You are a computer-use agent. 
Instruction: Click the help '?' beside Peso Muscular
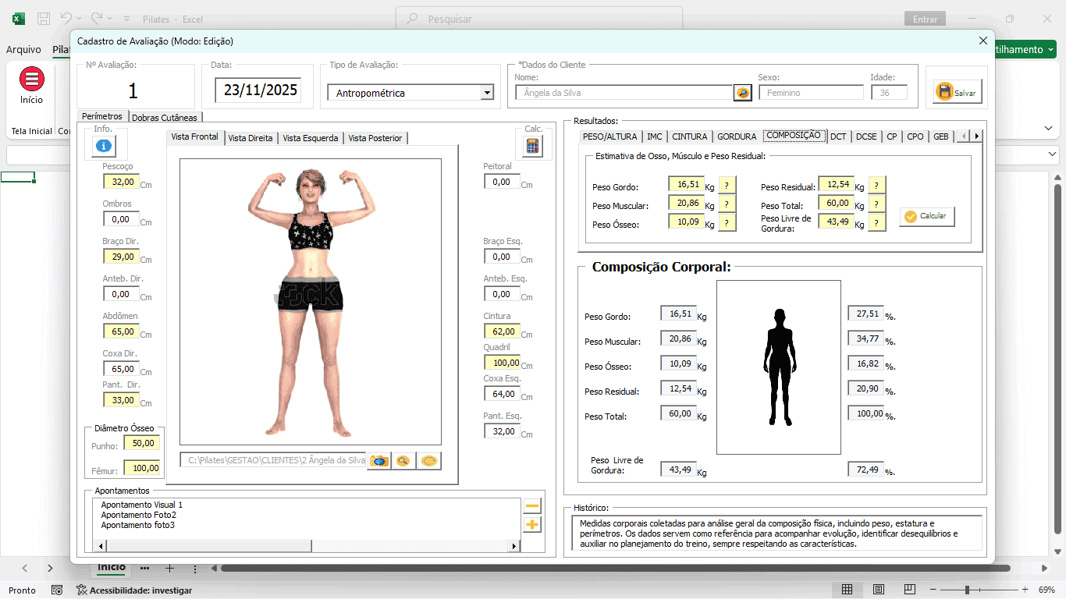(x=727, y=204)
